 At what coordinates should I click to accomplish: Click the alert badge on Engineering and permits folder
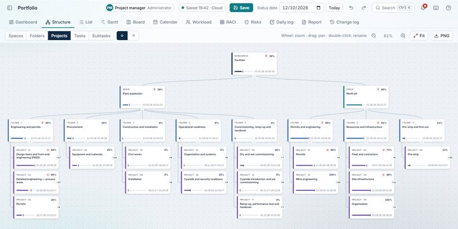tap(43, 123)
